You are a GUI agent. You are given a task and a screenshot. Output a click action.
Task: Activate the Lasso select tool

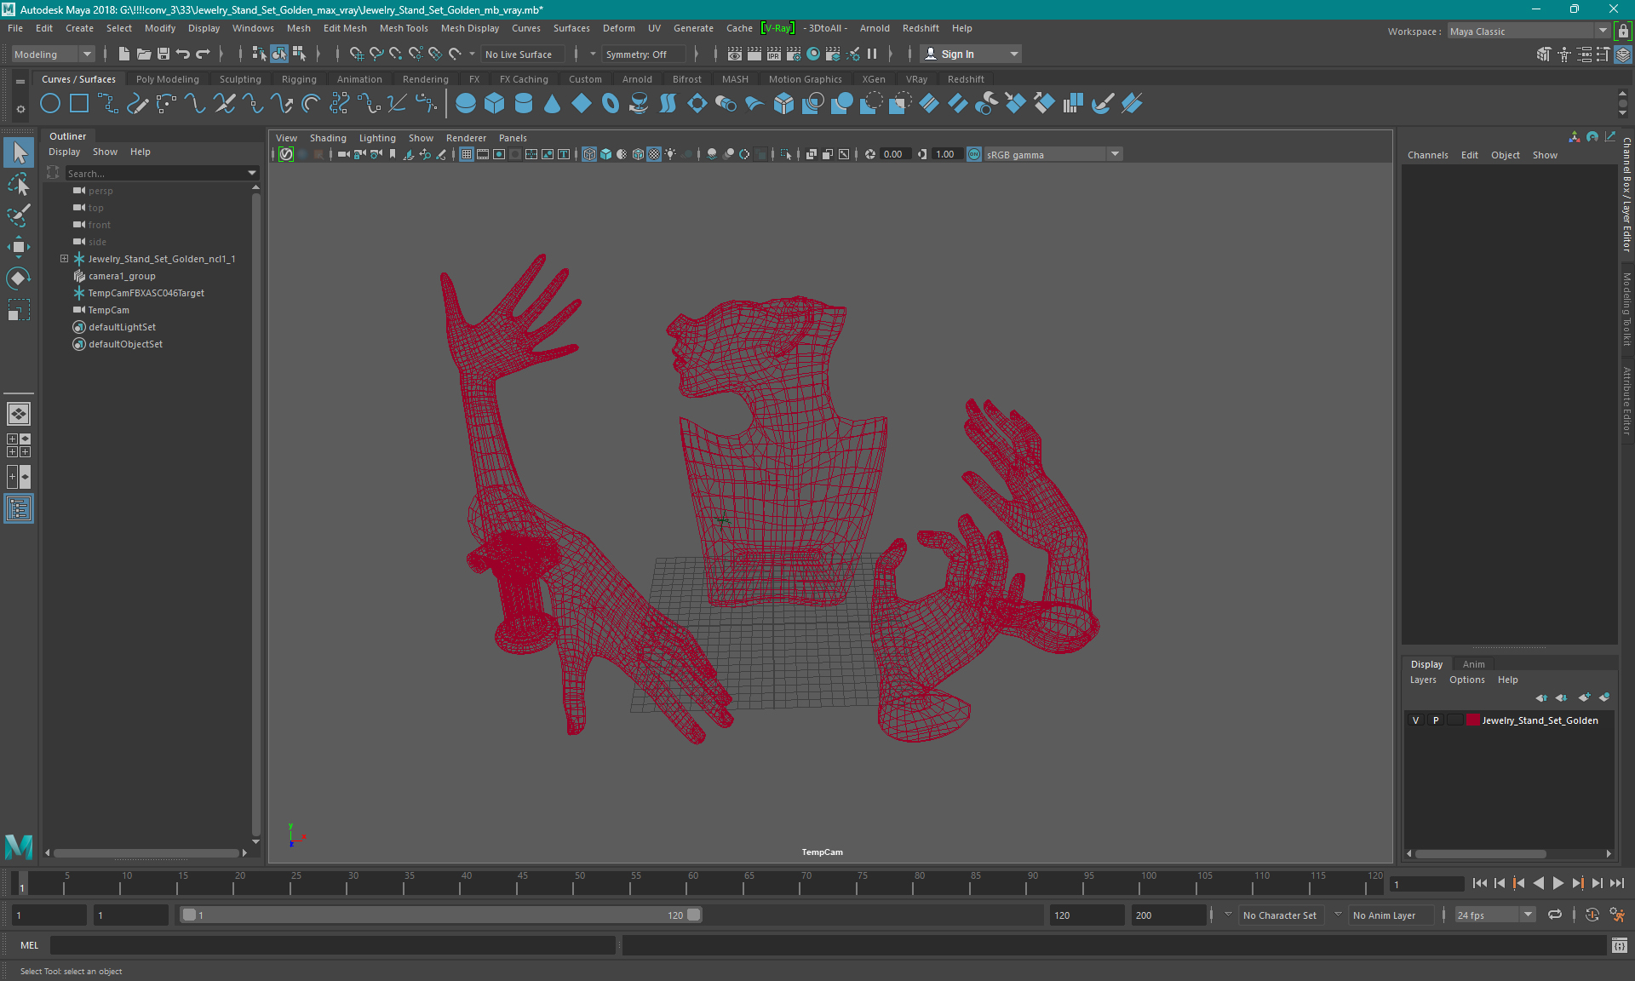19,184
